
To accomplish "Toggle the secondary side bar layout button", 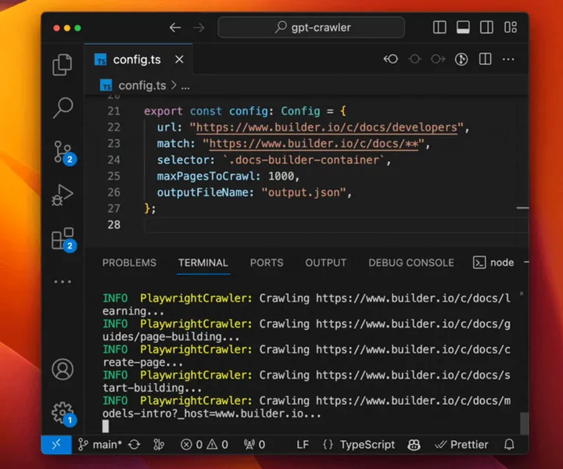I will pos(486,27).
